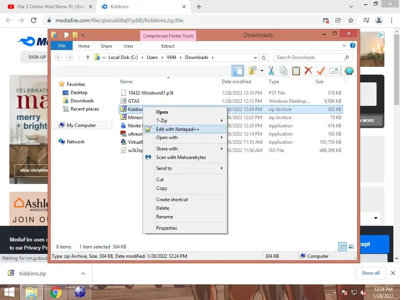This screenshot has width=400, height=300.
Task: Reload the page in Chrome
Action: [x=34, y=20]
